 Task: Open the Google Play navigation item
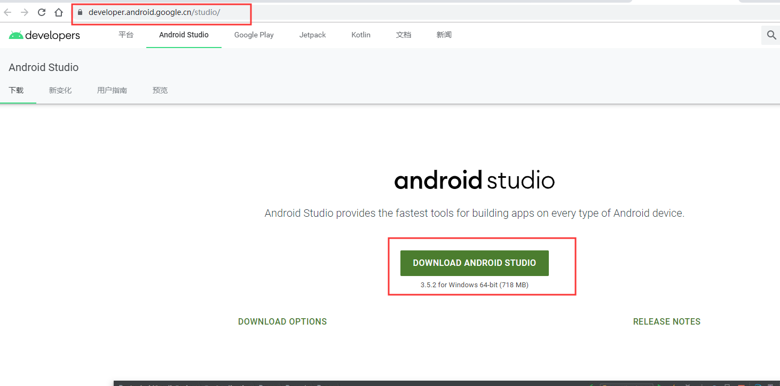[x=254, y=35]
